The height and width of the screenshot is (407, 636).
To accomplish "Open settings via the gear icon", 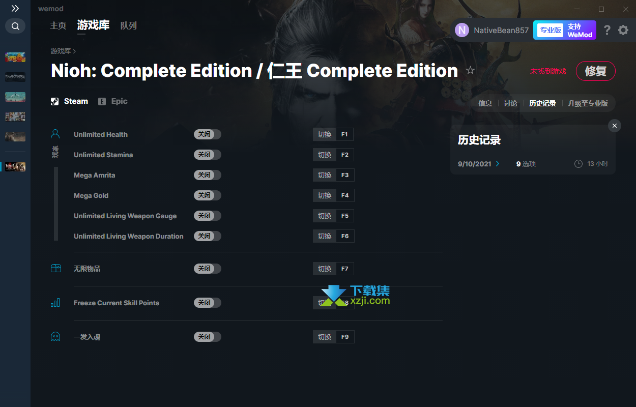I will [x=623, y=30].
